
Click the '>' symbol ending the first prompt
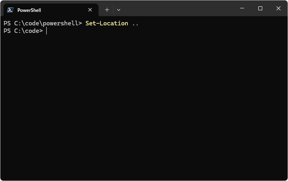pyautogui.click(x=80, y=23)
